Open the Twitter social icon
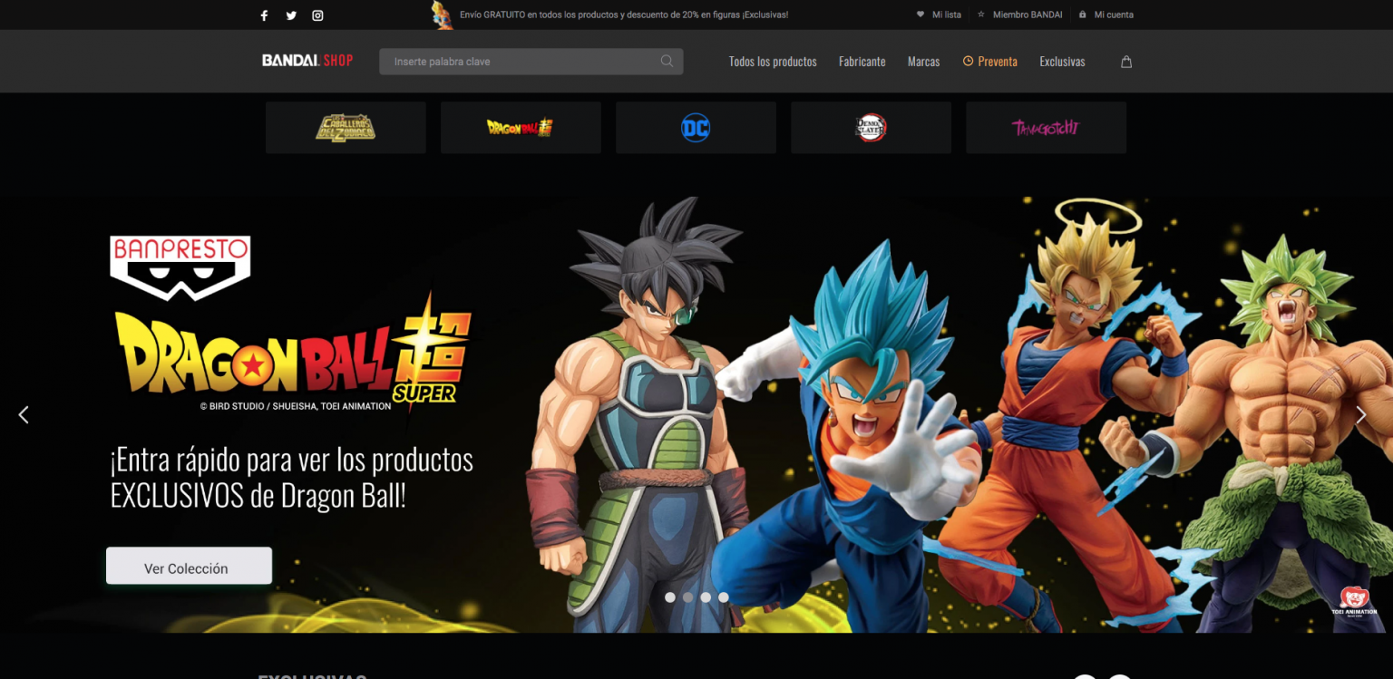 291,15
